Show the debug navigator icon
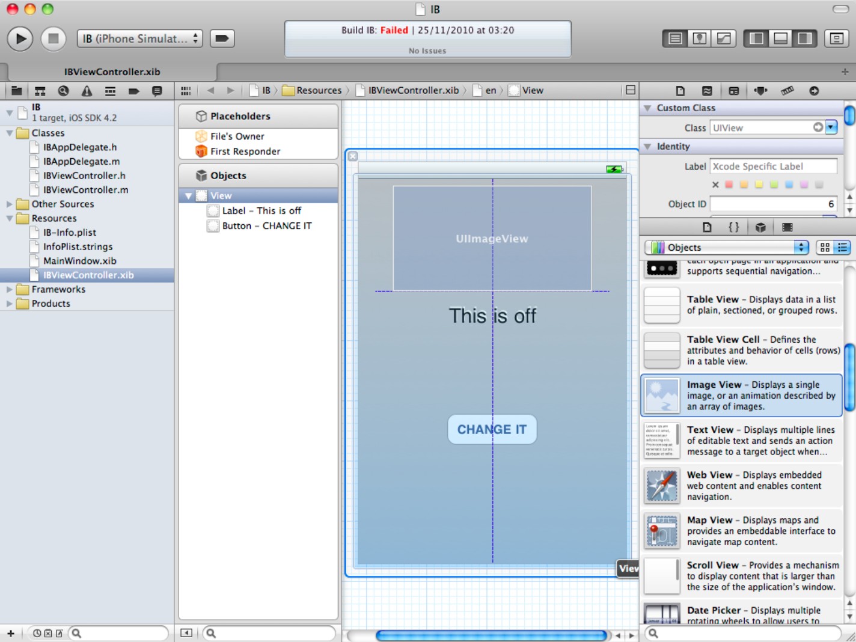 pyautogui.click(x=110, y=91)
